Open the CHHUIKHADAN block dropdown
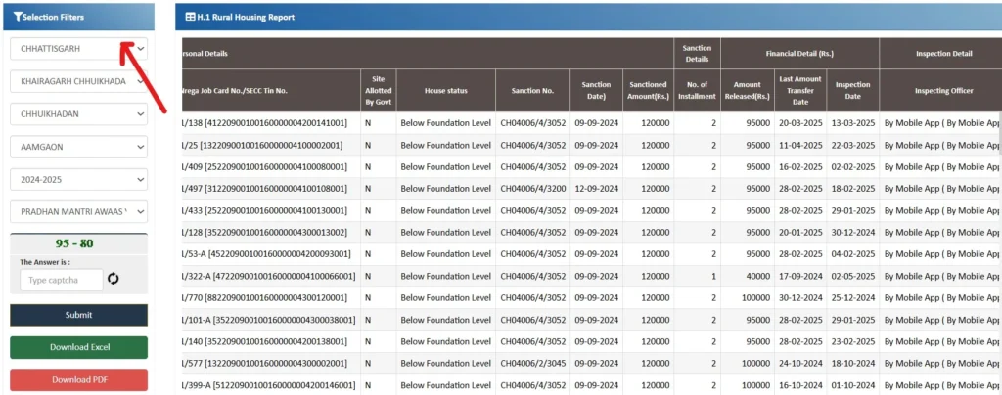Screen dimensions: 1002x395 [x=78, y=113]
